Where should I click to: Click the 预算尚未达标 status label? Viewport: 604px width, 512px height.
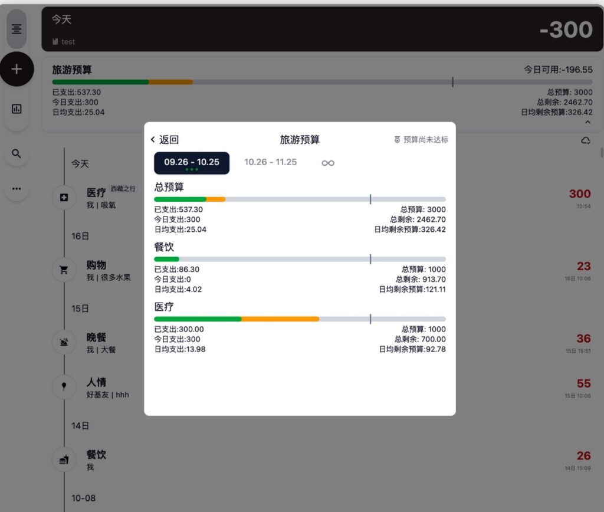click(426, 140)
